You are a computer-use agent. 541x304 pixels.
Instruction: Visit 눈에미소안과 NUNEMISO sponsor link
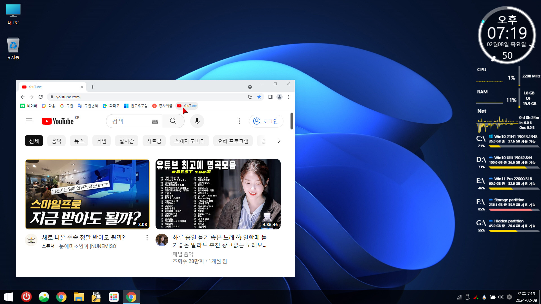[x=88, y=246]
